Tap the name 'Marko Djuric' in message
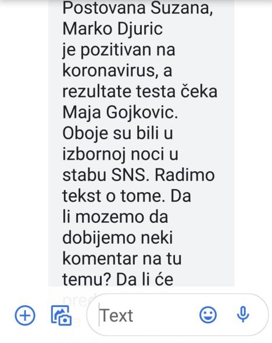This screenshot has height=343, width=272. (113, 29)
